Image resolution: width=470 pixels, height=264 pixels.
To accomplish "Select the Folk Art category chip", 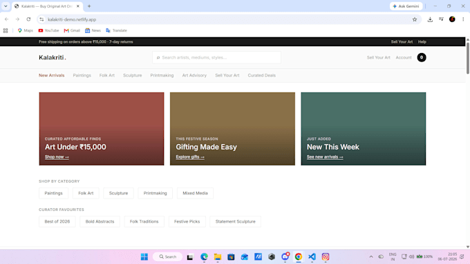I will click(x=86, y=193).
